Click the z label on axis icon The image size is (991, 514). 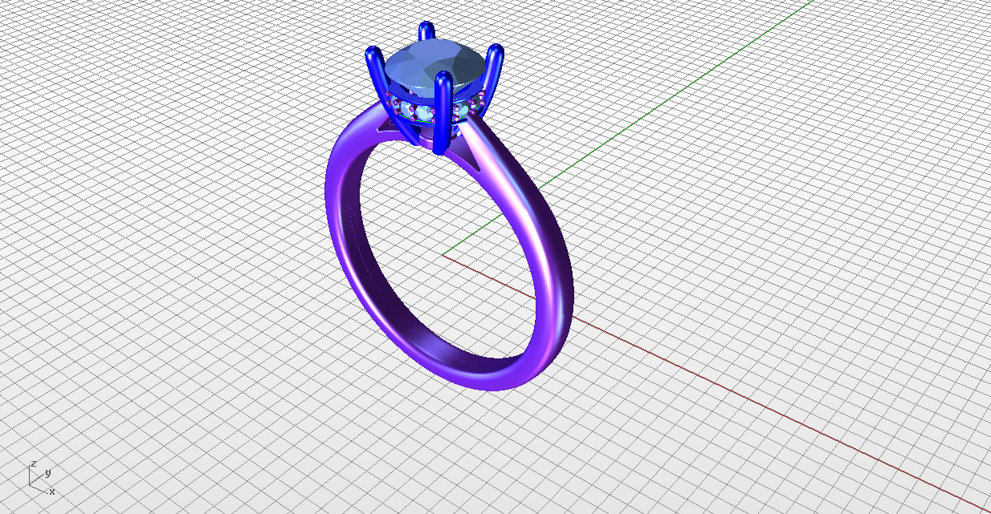pos(33,463)
